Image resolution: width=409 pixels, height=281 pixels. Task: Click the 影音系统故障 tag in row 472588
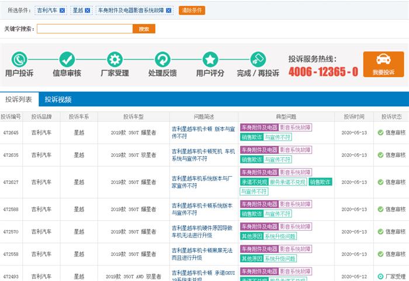click(295, 204)
